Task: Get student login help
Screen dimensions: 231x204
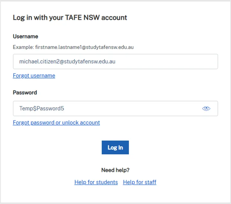Action: 96,182
